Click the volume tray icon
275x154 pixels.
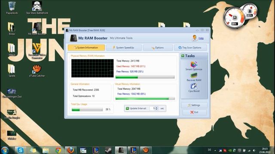(254, 150)
